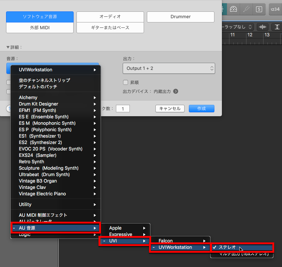Select the ソフトウェア音源 track type
This screenshot has height=267, width=282.
tap(40, 17)
